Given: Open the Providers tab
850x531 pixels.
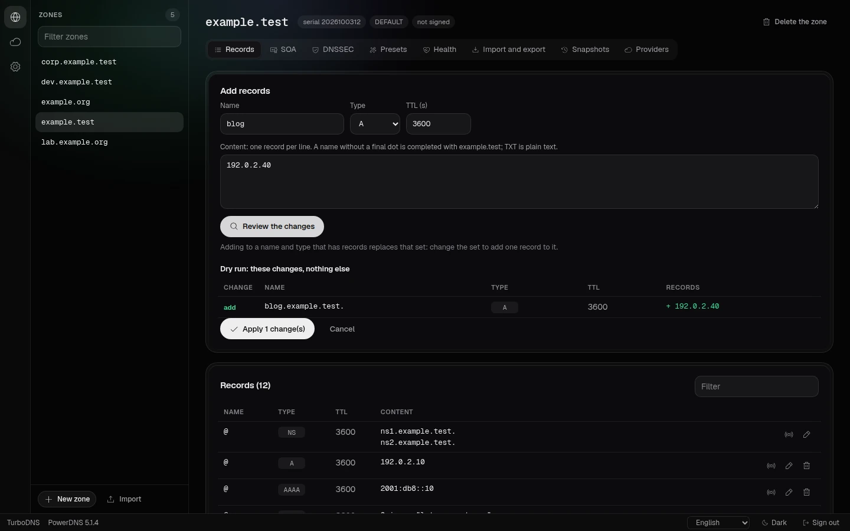Looking at the screenshot, I should (646, 50).
